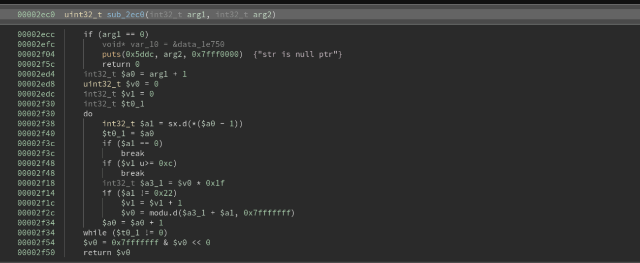Click the do loop keyword
This screenshot has height=263, width=640.
click(x=88, y=114)
